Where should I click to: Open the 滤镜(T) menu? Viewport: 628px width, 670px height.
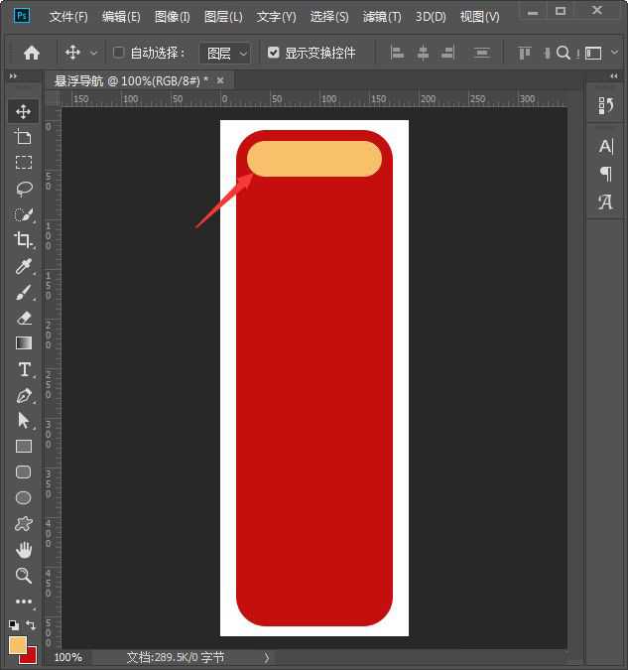point(382,17)
